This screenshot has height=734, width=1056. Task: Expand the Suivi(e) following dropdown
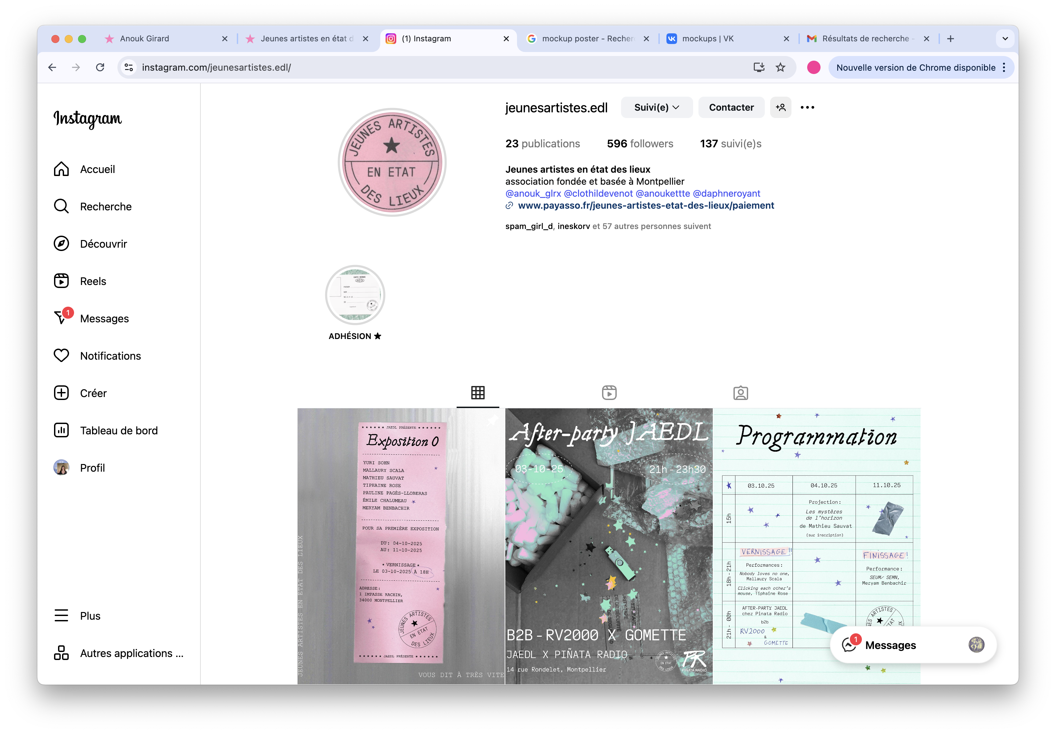pos(656,108)
